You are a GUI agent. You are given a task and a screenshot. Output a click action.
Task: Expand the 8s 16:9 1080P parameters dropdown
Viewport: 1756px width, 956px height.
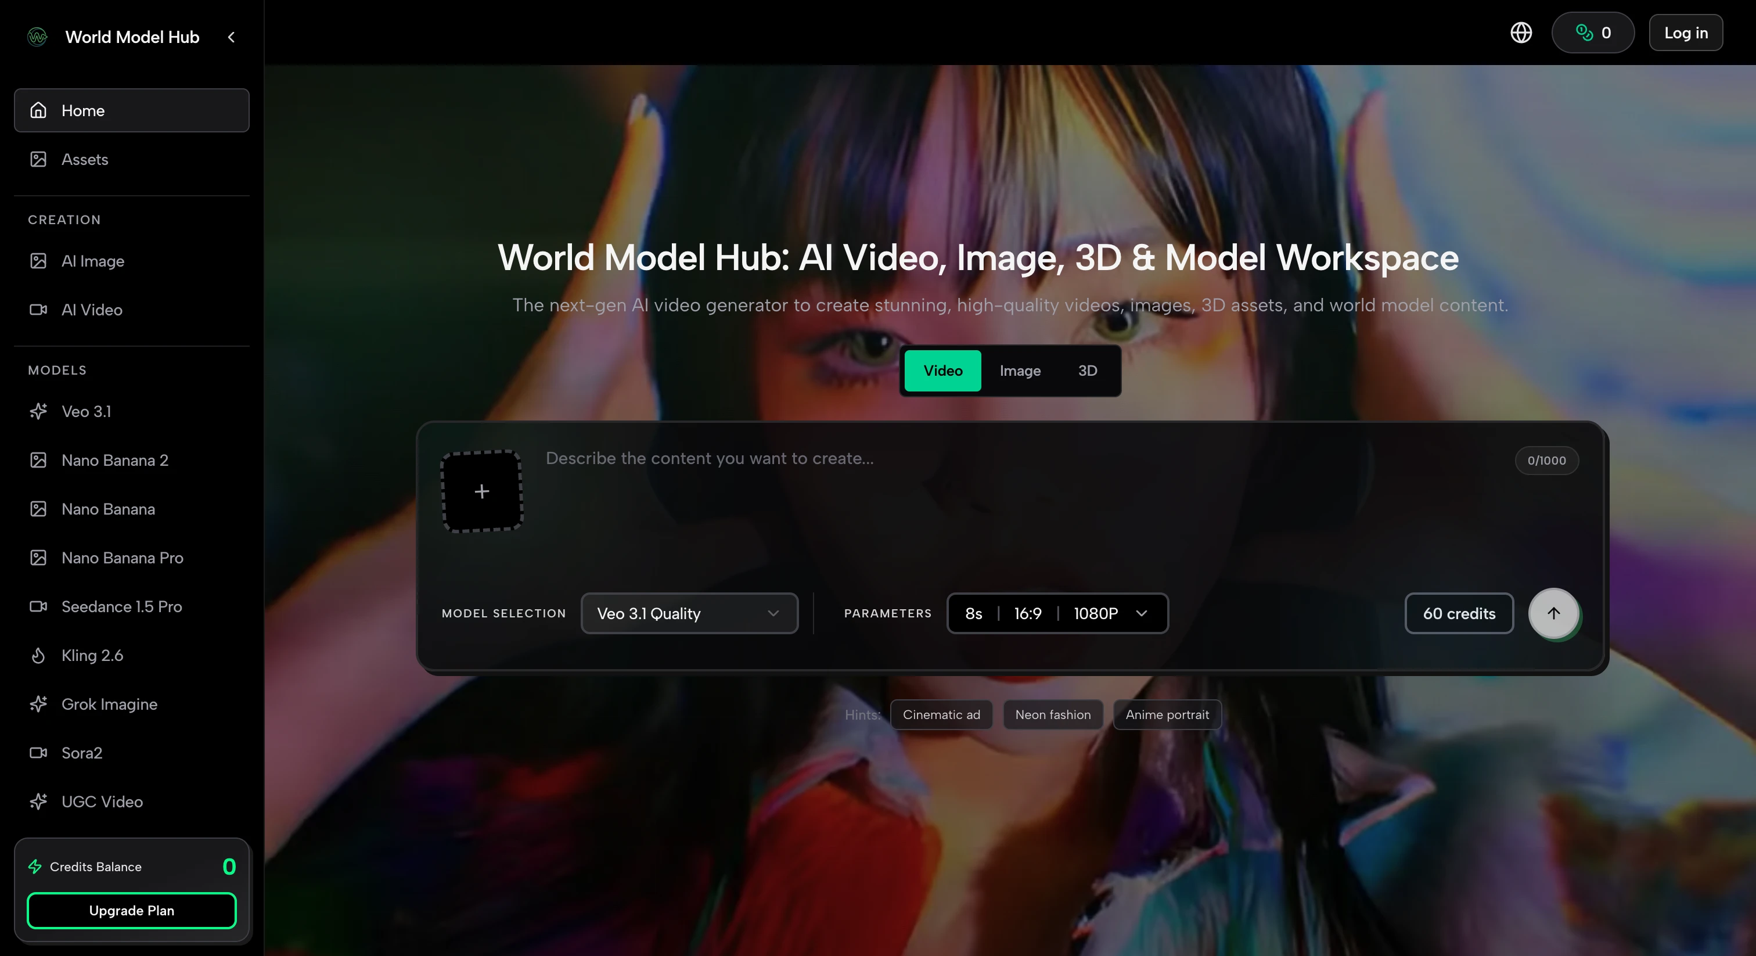tap(1057, 613)
